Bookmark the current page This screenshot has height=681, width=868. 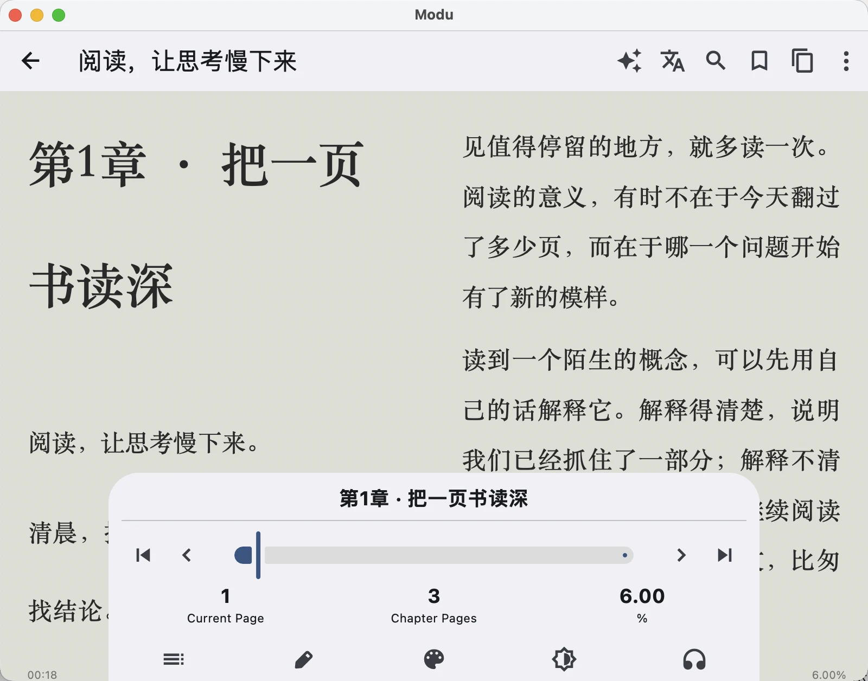pyautogui.click(x=759, y=61)
